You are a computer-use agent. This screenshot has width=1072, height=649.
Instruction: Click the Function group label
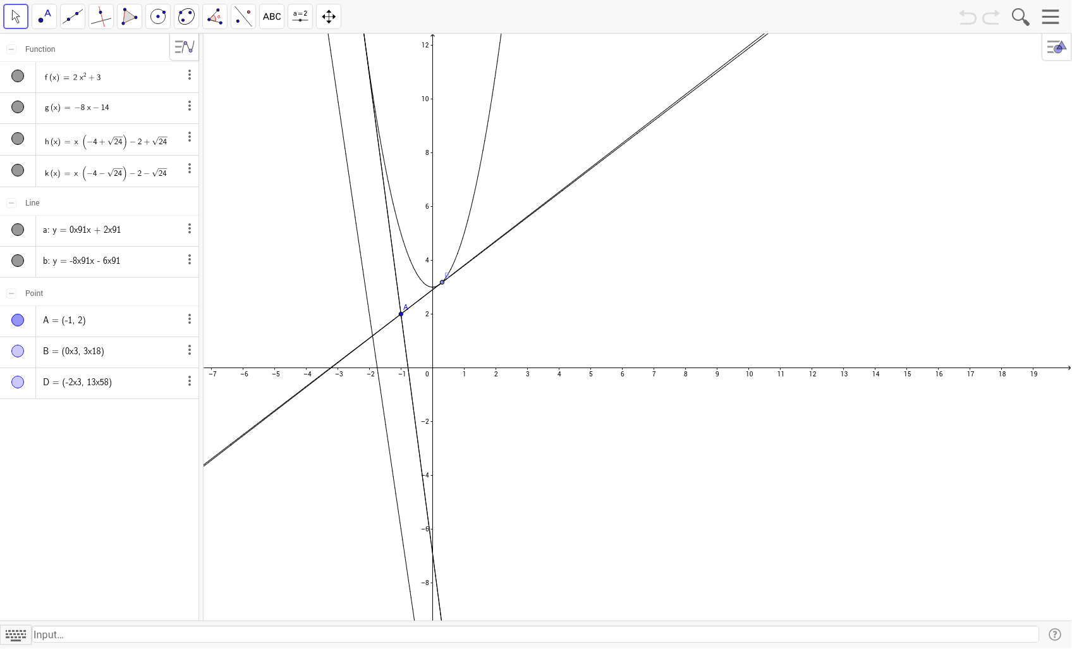(40, 49)
